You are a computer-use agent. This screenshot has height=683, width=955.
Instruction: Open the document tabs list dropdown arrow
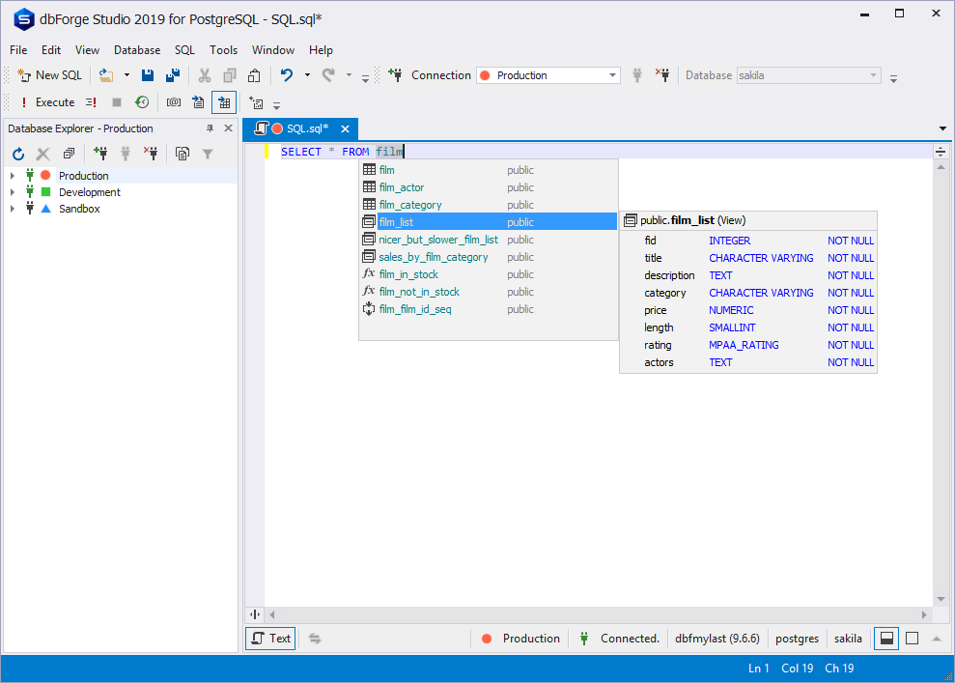(942, 128)
